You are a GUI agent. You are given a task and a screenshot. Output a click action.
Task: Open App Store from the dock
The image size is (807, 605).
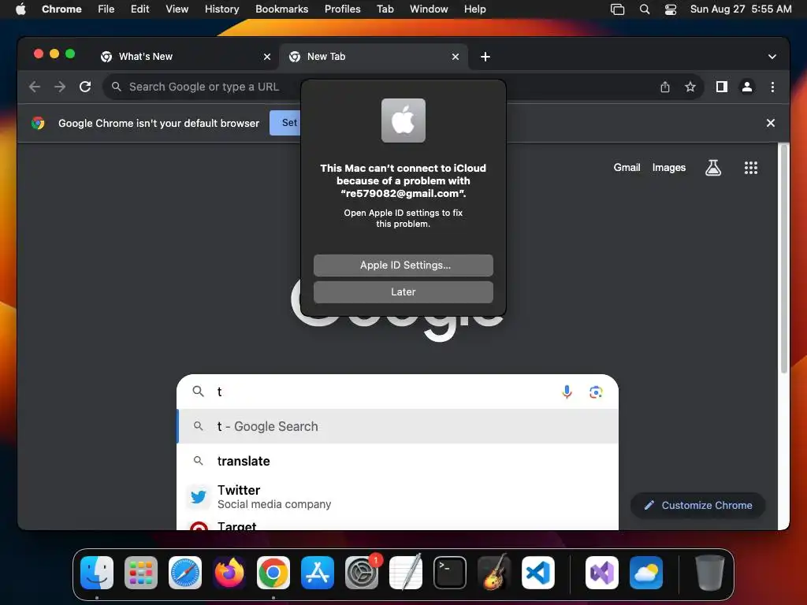tap(318, 573)
